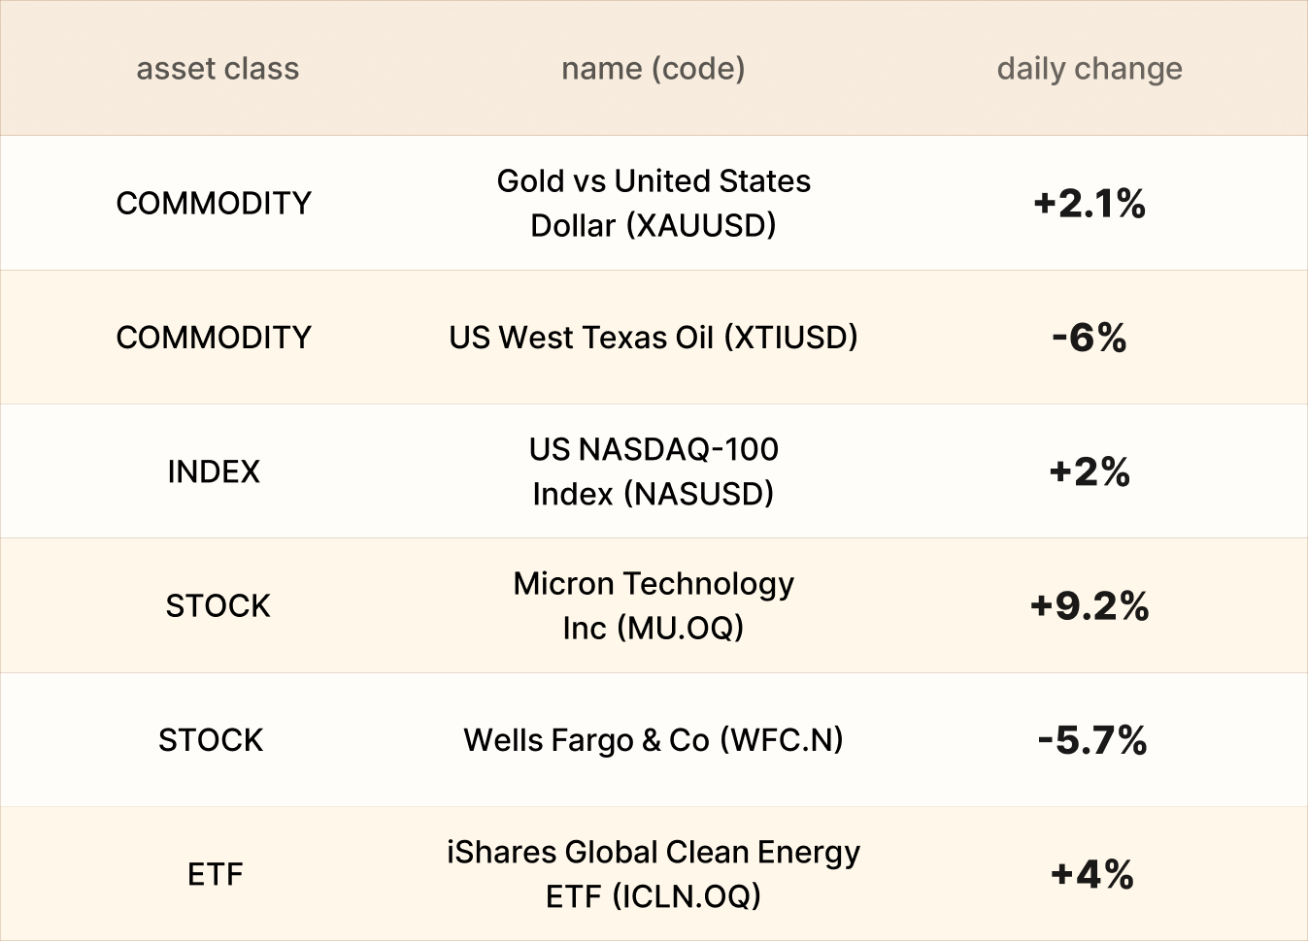The height and width of the screenshot is (941, 1308).
Task: Click the +2% daily change for NASDAQ-100
Action: (x=1090, y=472)
